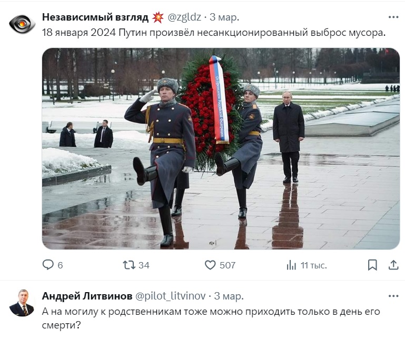Open the view analytics bar chart icon
Image resolution: width=405 pixels, height=338 pixels.
(291, 265)
